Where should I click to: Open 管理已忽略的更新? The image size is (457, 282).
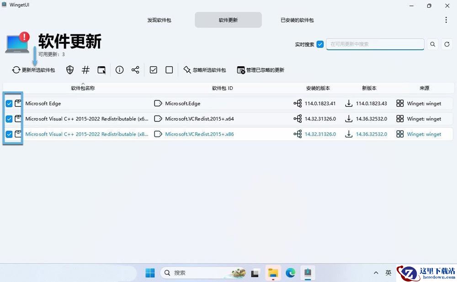pos(260,70)
